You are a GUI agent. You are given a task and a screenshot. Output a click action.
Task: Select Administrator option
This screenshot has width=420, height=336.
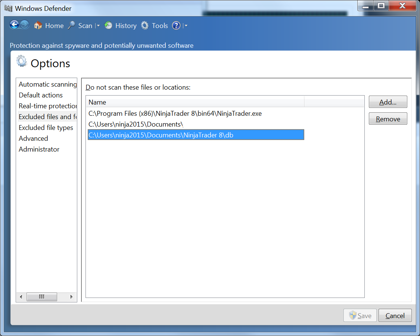(47, 149)
